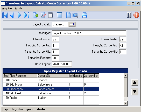Go to the first record

coord(5,15)
